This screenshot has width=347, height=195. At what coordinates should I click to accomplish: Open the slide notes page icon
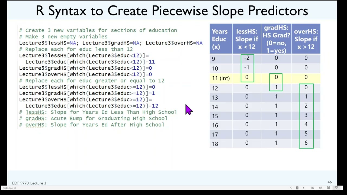(297, 188)
